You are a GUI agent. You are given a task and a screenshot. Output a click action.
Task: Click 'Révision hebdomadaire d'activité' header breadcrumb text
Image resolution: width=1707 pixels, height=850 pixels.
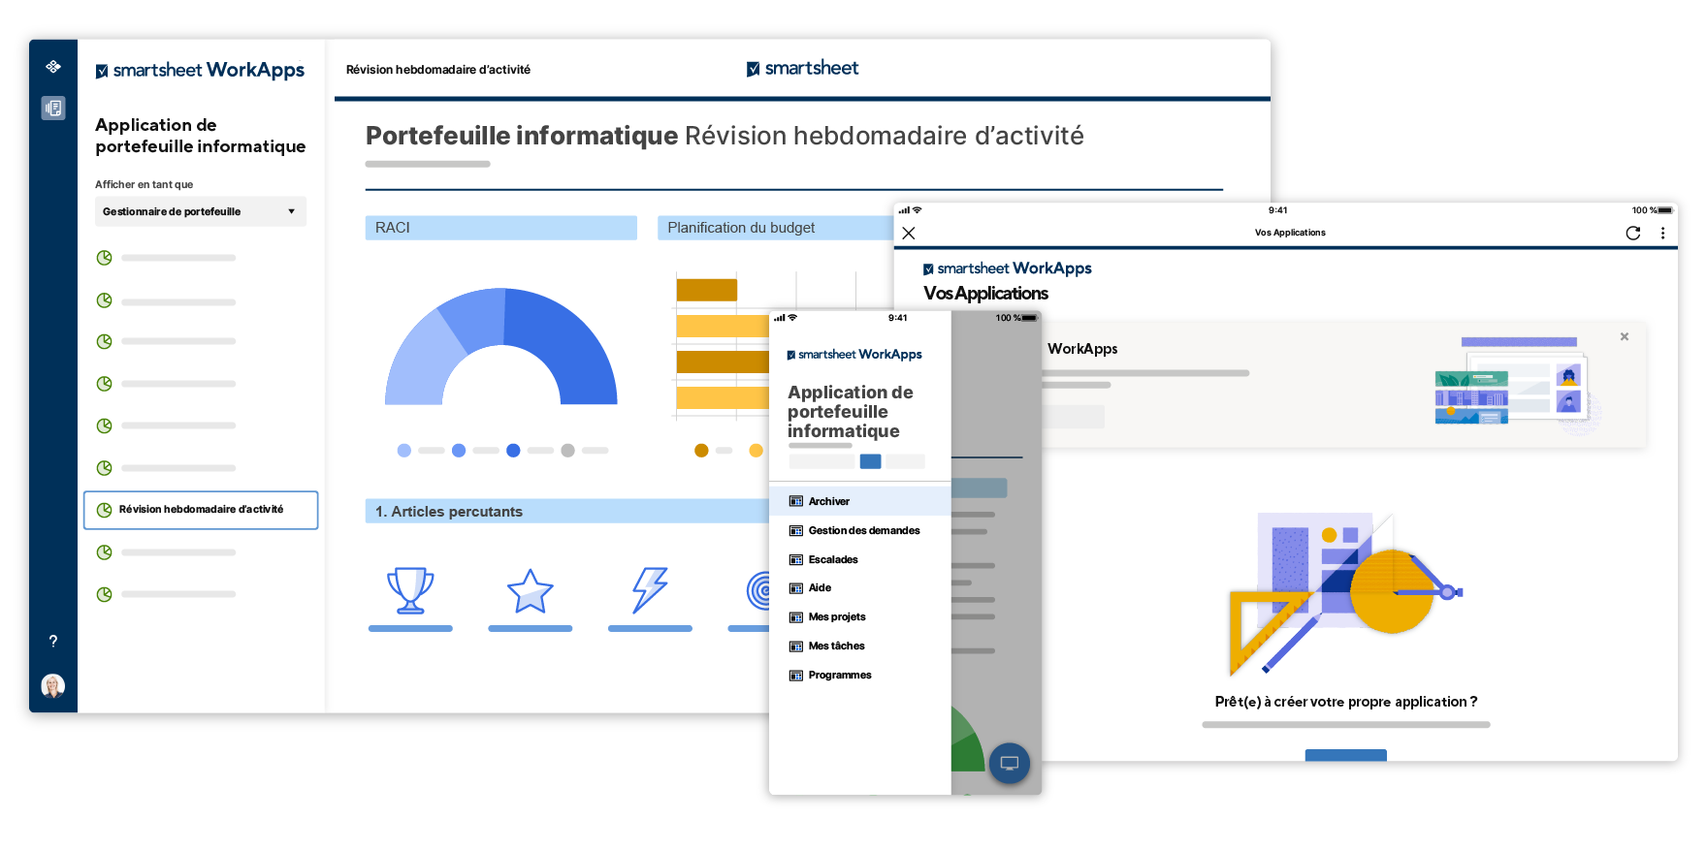pyautogui.click(x=438, y=70)
